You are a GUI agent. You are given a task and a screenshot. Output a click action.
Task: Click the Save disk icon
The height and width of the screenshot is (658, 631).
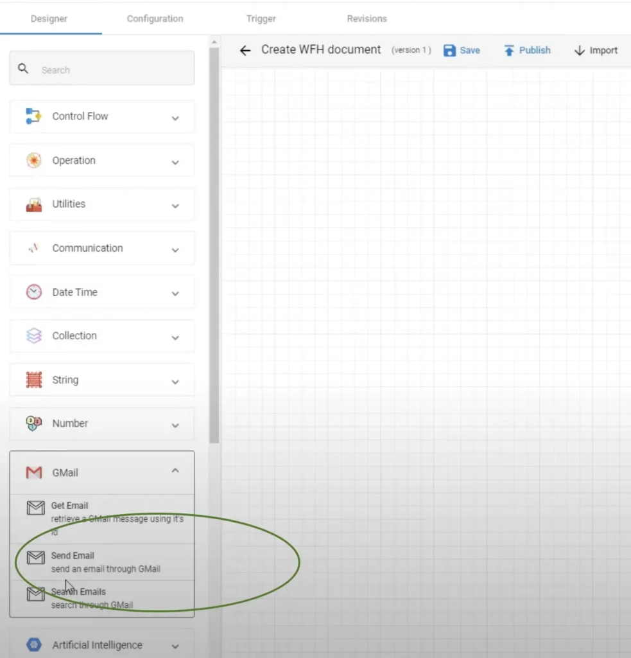[449, 50]
